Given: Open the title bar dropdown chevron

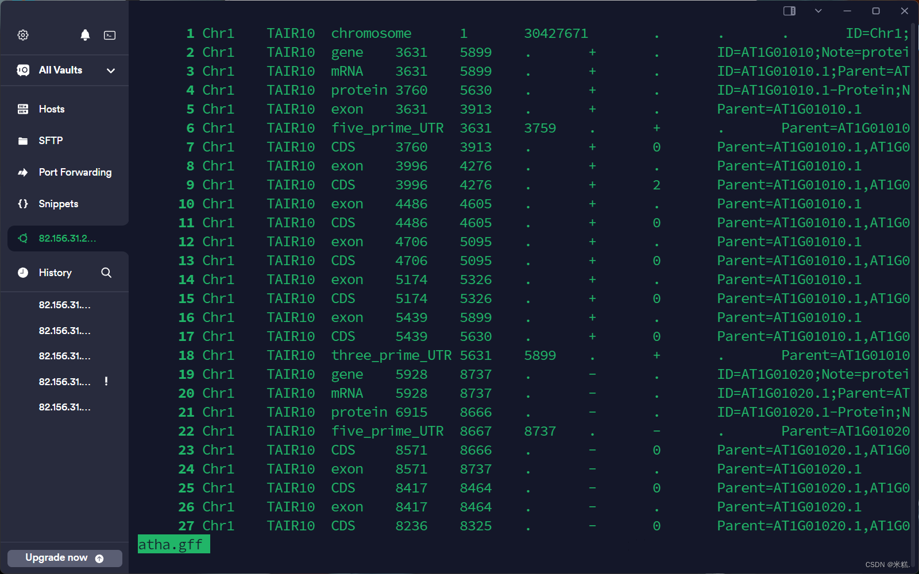Looking at the screenshot, I should 818,11.
